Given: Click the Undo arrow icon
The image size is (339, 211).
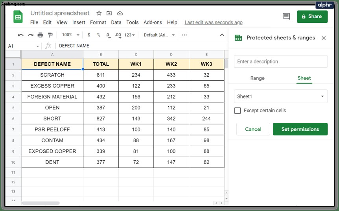Looking at the screenshot, I should [20, 35].
